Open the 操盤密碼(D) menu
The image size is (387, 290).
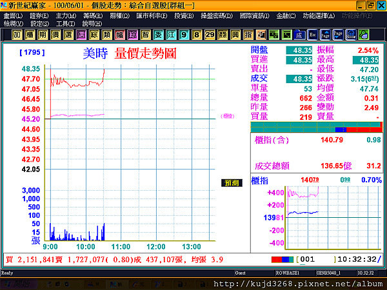[x=217, y=16]
